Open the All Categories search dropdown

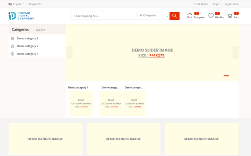tap(153, 16)
